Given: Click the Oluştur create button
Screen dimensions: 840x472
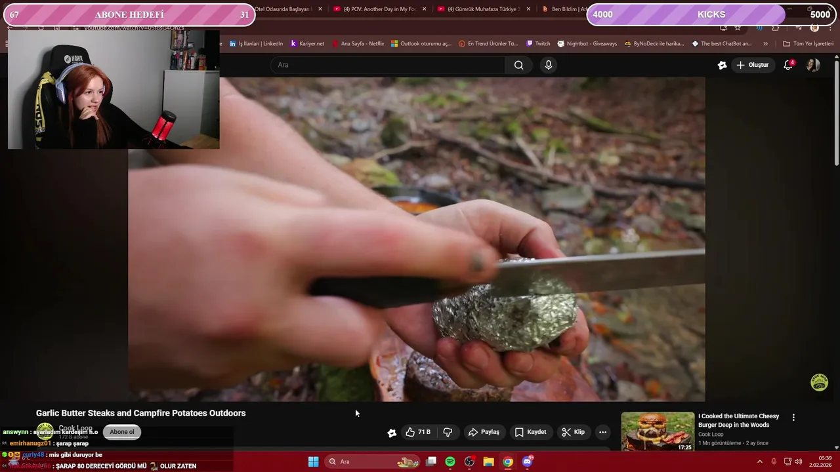Looking at the screenshot, I should [752, 65].
